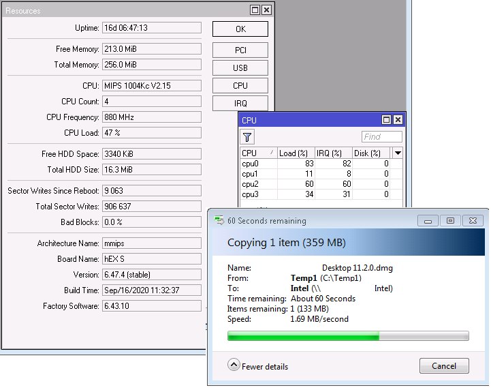This screenshot has height=390, width=491.
Task: Click the Total Memory field 256.0 MiB
Action: coord(152,65)
